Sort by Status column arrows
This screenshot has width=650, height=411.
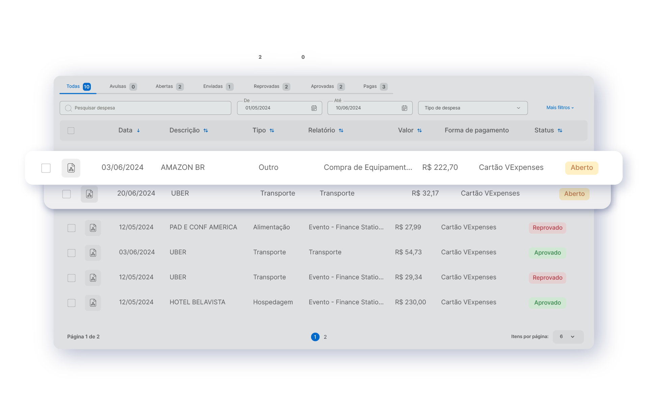[x=560, y=131]
